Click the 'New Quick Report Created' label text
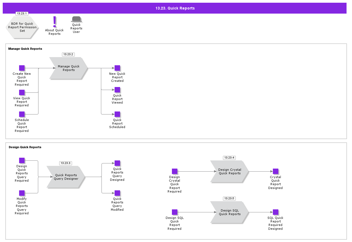This screenshot has width=352, height=242. tap(117, 77)
